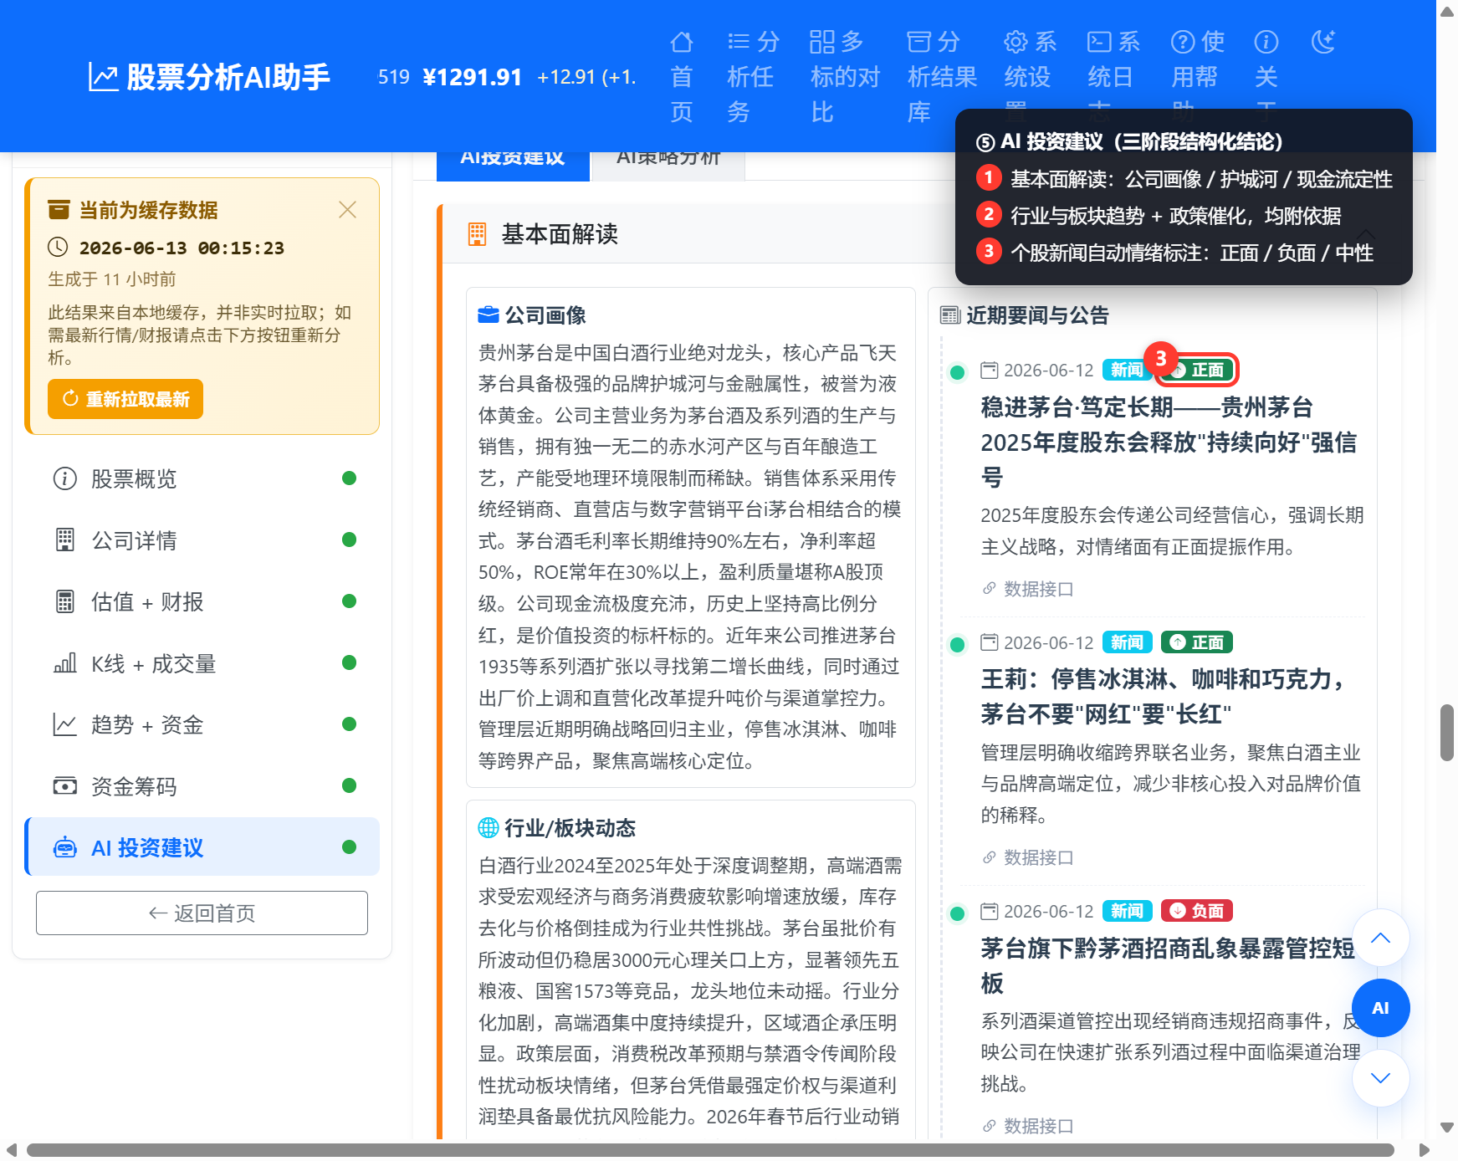The width and height of the screenshot is (1458, 1161).
Task: Click the refresh icon in 重新拉取最新
Action: click(70, 398)
